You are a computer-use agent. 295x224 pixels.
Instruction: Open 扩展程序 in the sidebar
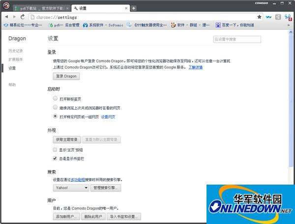pos(16,60)
